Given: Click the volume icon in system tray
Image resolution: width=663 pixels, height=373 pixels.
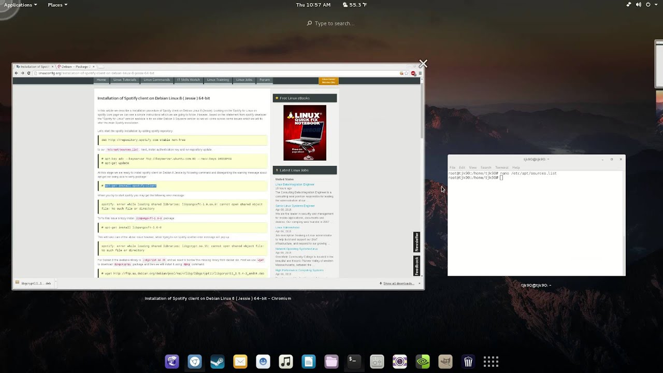Looking at the screenshot, I should [x=639, y=5].
